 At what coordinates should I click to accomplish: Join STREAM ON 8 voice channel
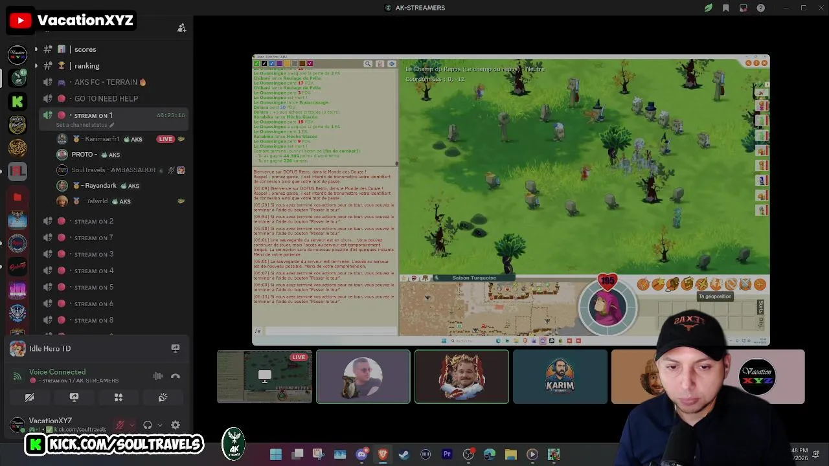pyautogui.click(x=94, y=320)
